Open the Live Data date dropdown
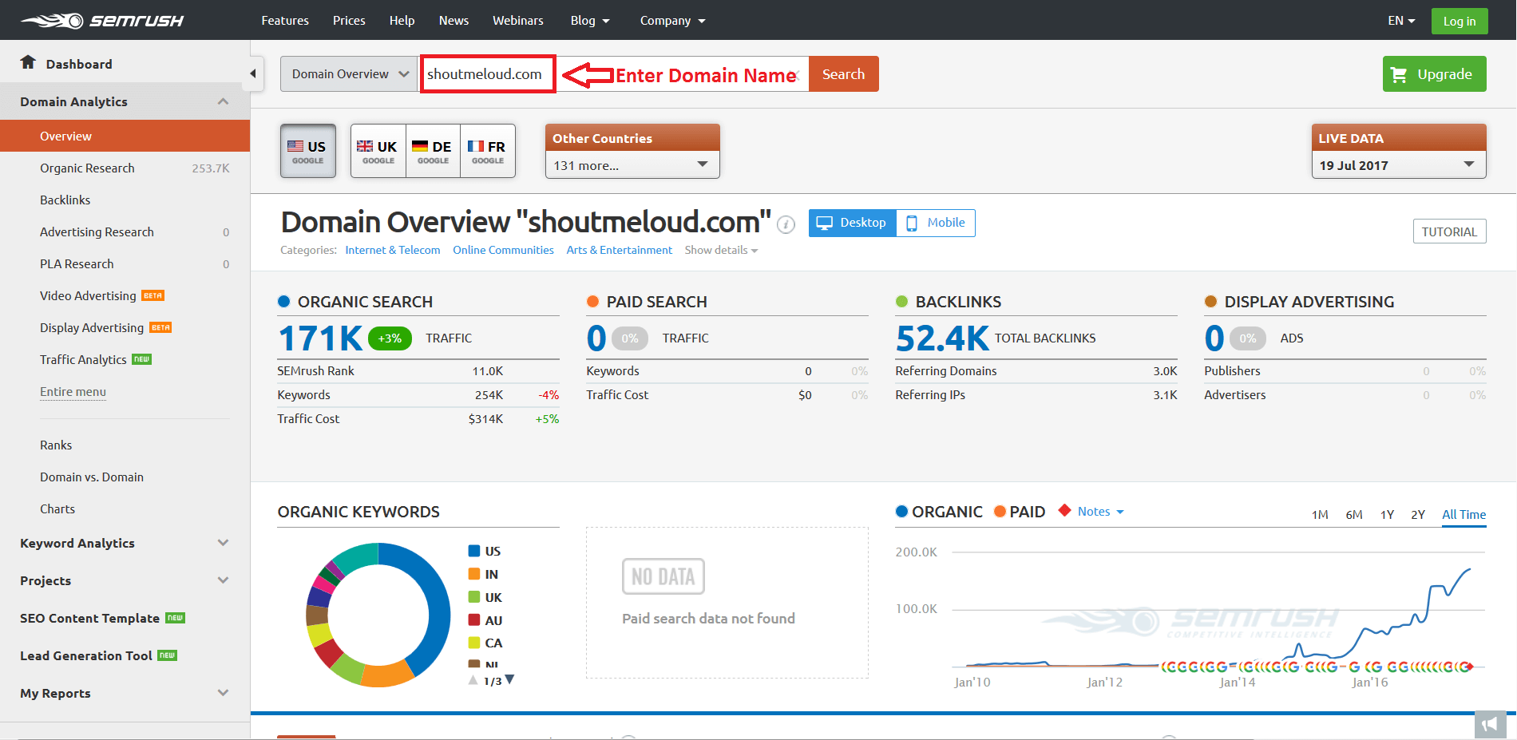Screen dimensions: 1517x740 [x=1398, y=165]
